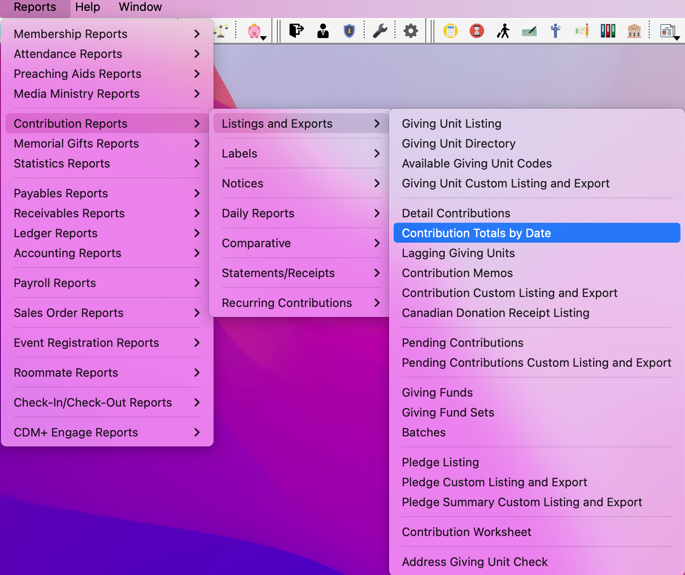This screenshot has width=685, height=575.
Task: Click the walking person with luggage icon
Action: click(x=503, y=31)
